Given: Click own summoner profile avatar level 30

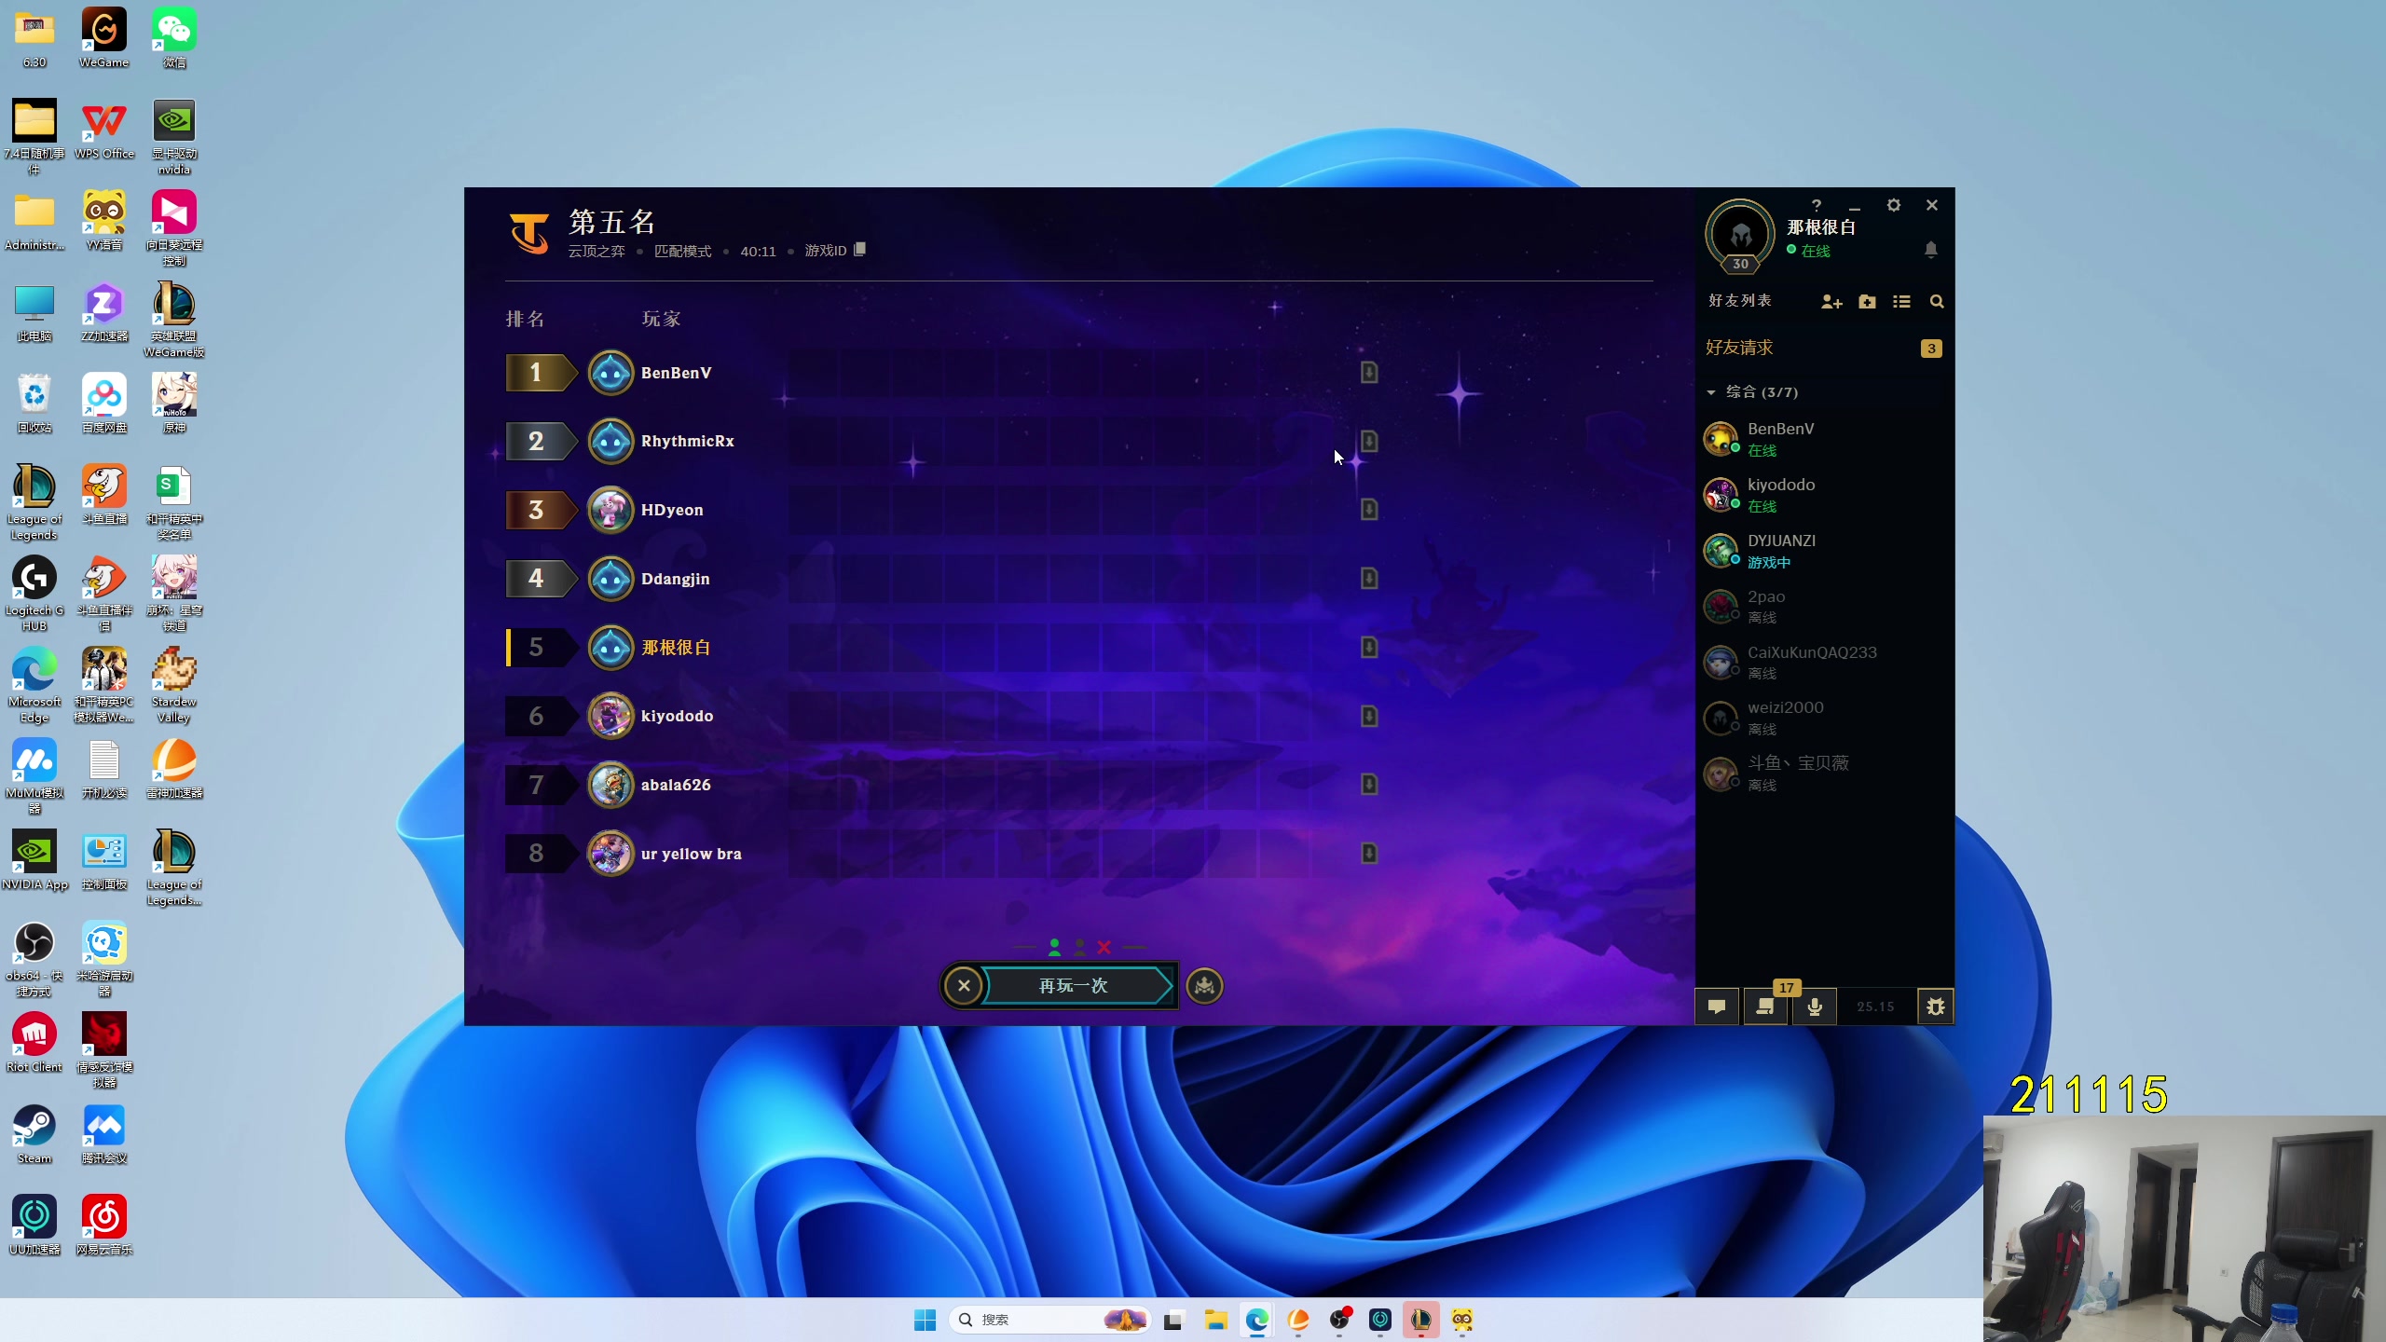Looking at the screenshot, I should [1740, 236].
